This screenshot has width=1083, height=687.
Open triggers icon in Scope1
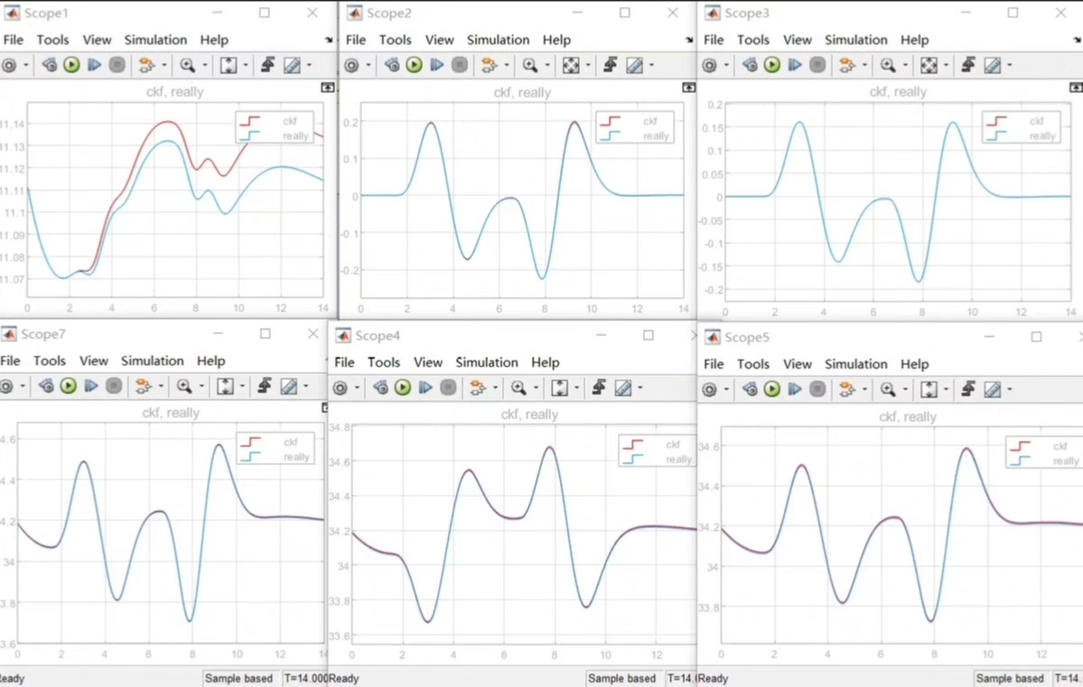268,65
